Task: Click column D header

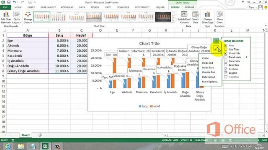Action: [100, 30]
